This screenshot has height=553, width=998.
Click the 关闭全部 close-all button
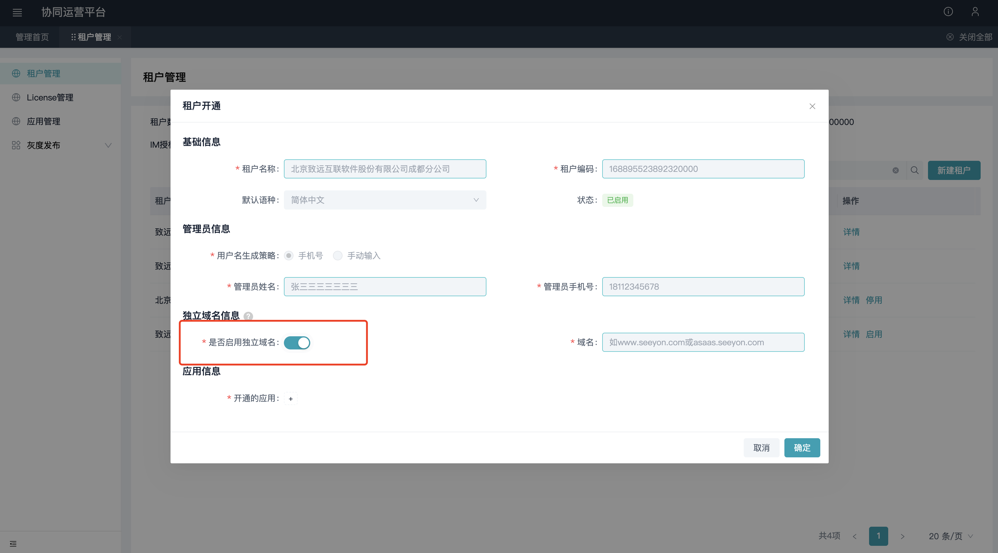coord(969,37)
